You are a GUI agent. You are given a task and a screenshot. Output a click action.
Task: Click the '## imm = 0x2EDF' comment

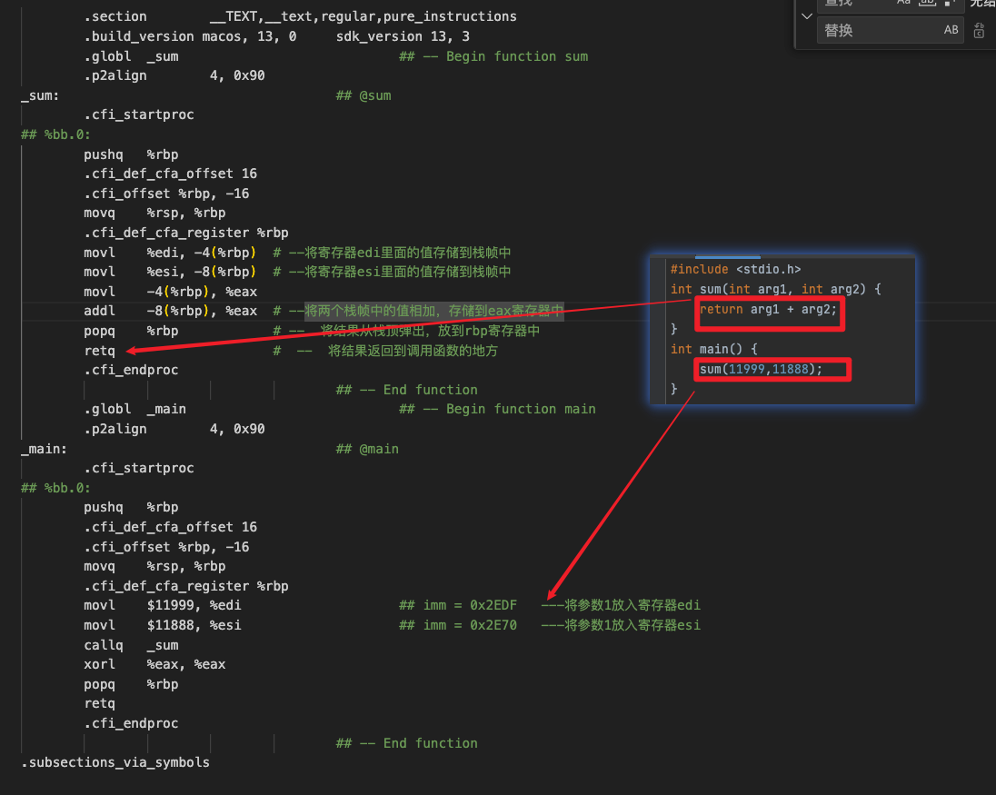[x=458, y=605]
